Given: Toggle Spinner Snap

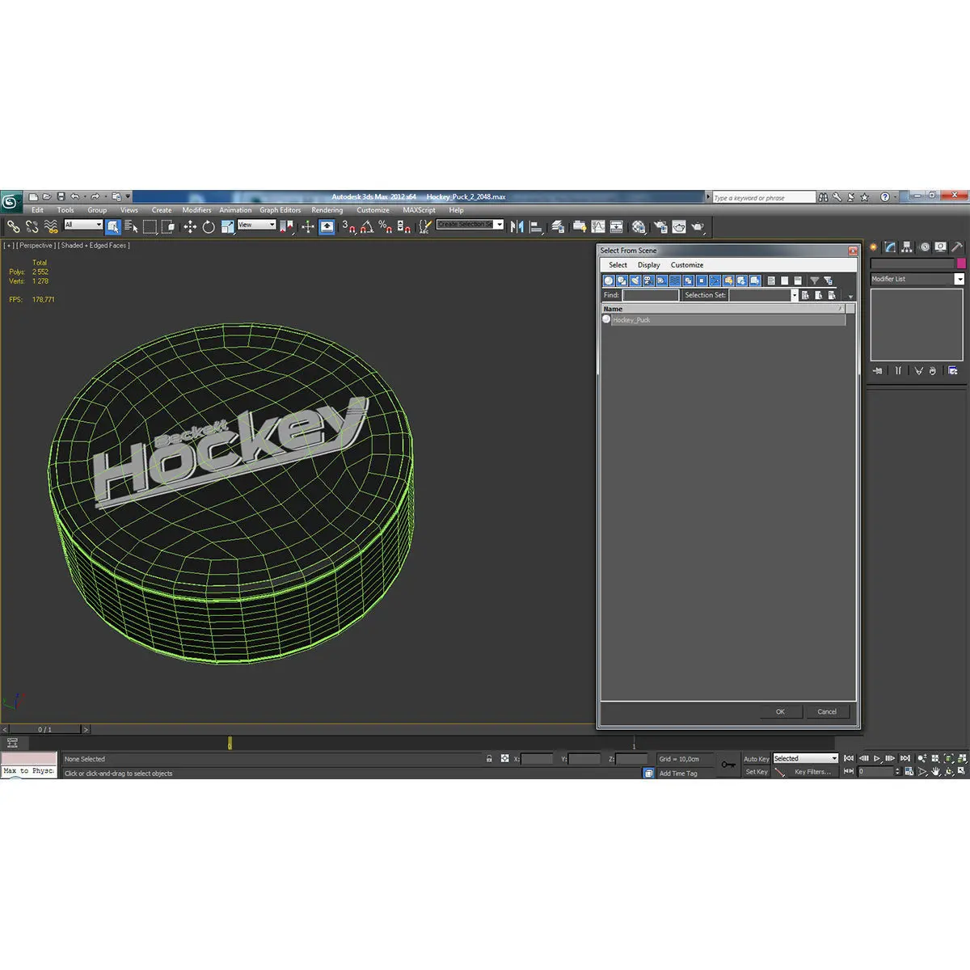Looking at the screenshot, I should (x=404, y=227).
